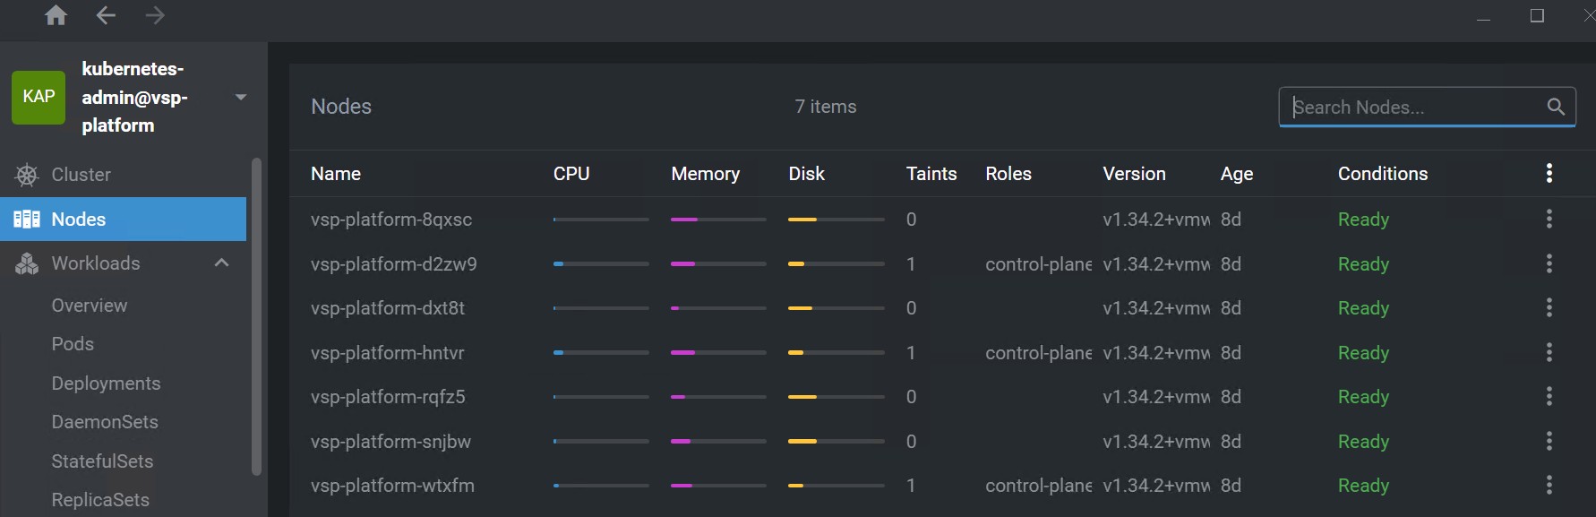Screen dimensions: 1596x517
Task: Click the sidebar vertical scrollbar
Action: click(257, 316)
